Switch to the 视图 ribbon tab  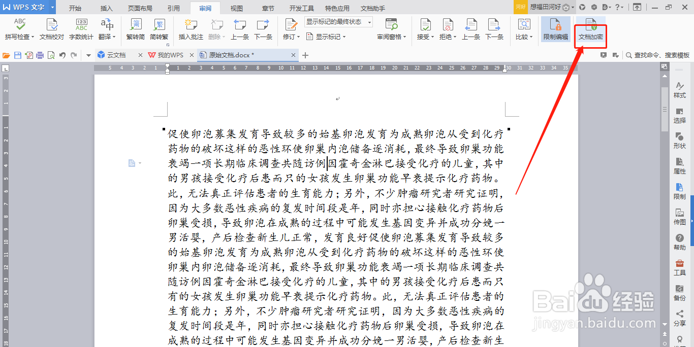click(x=236, y=9)
